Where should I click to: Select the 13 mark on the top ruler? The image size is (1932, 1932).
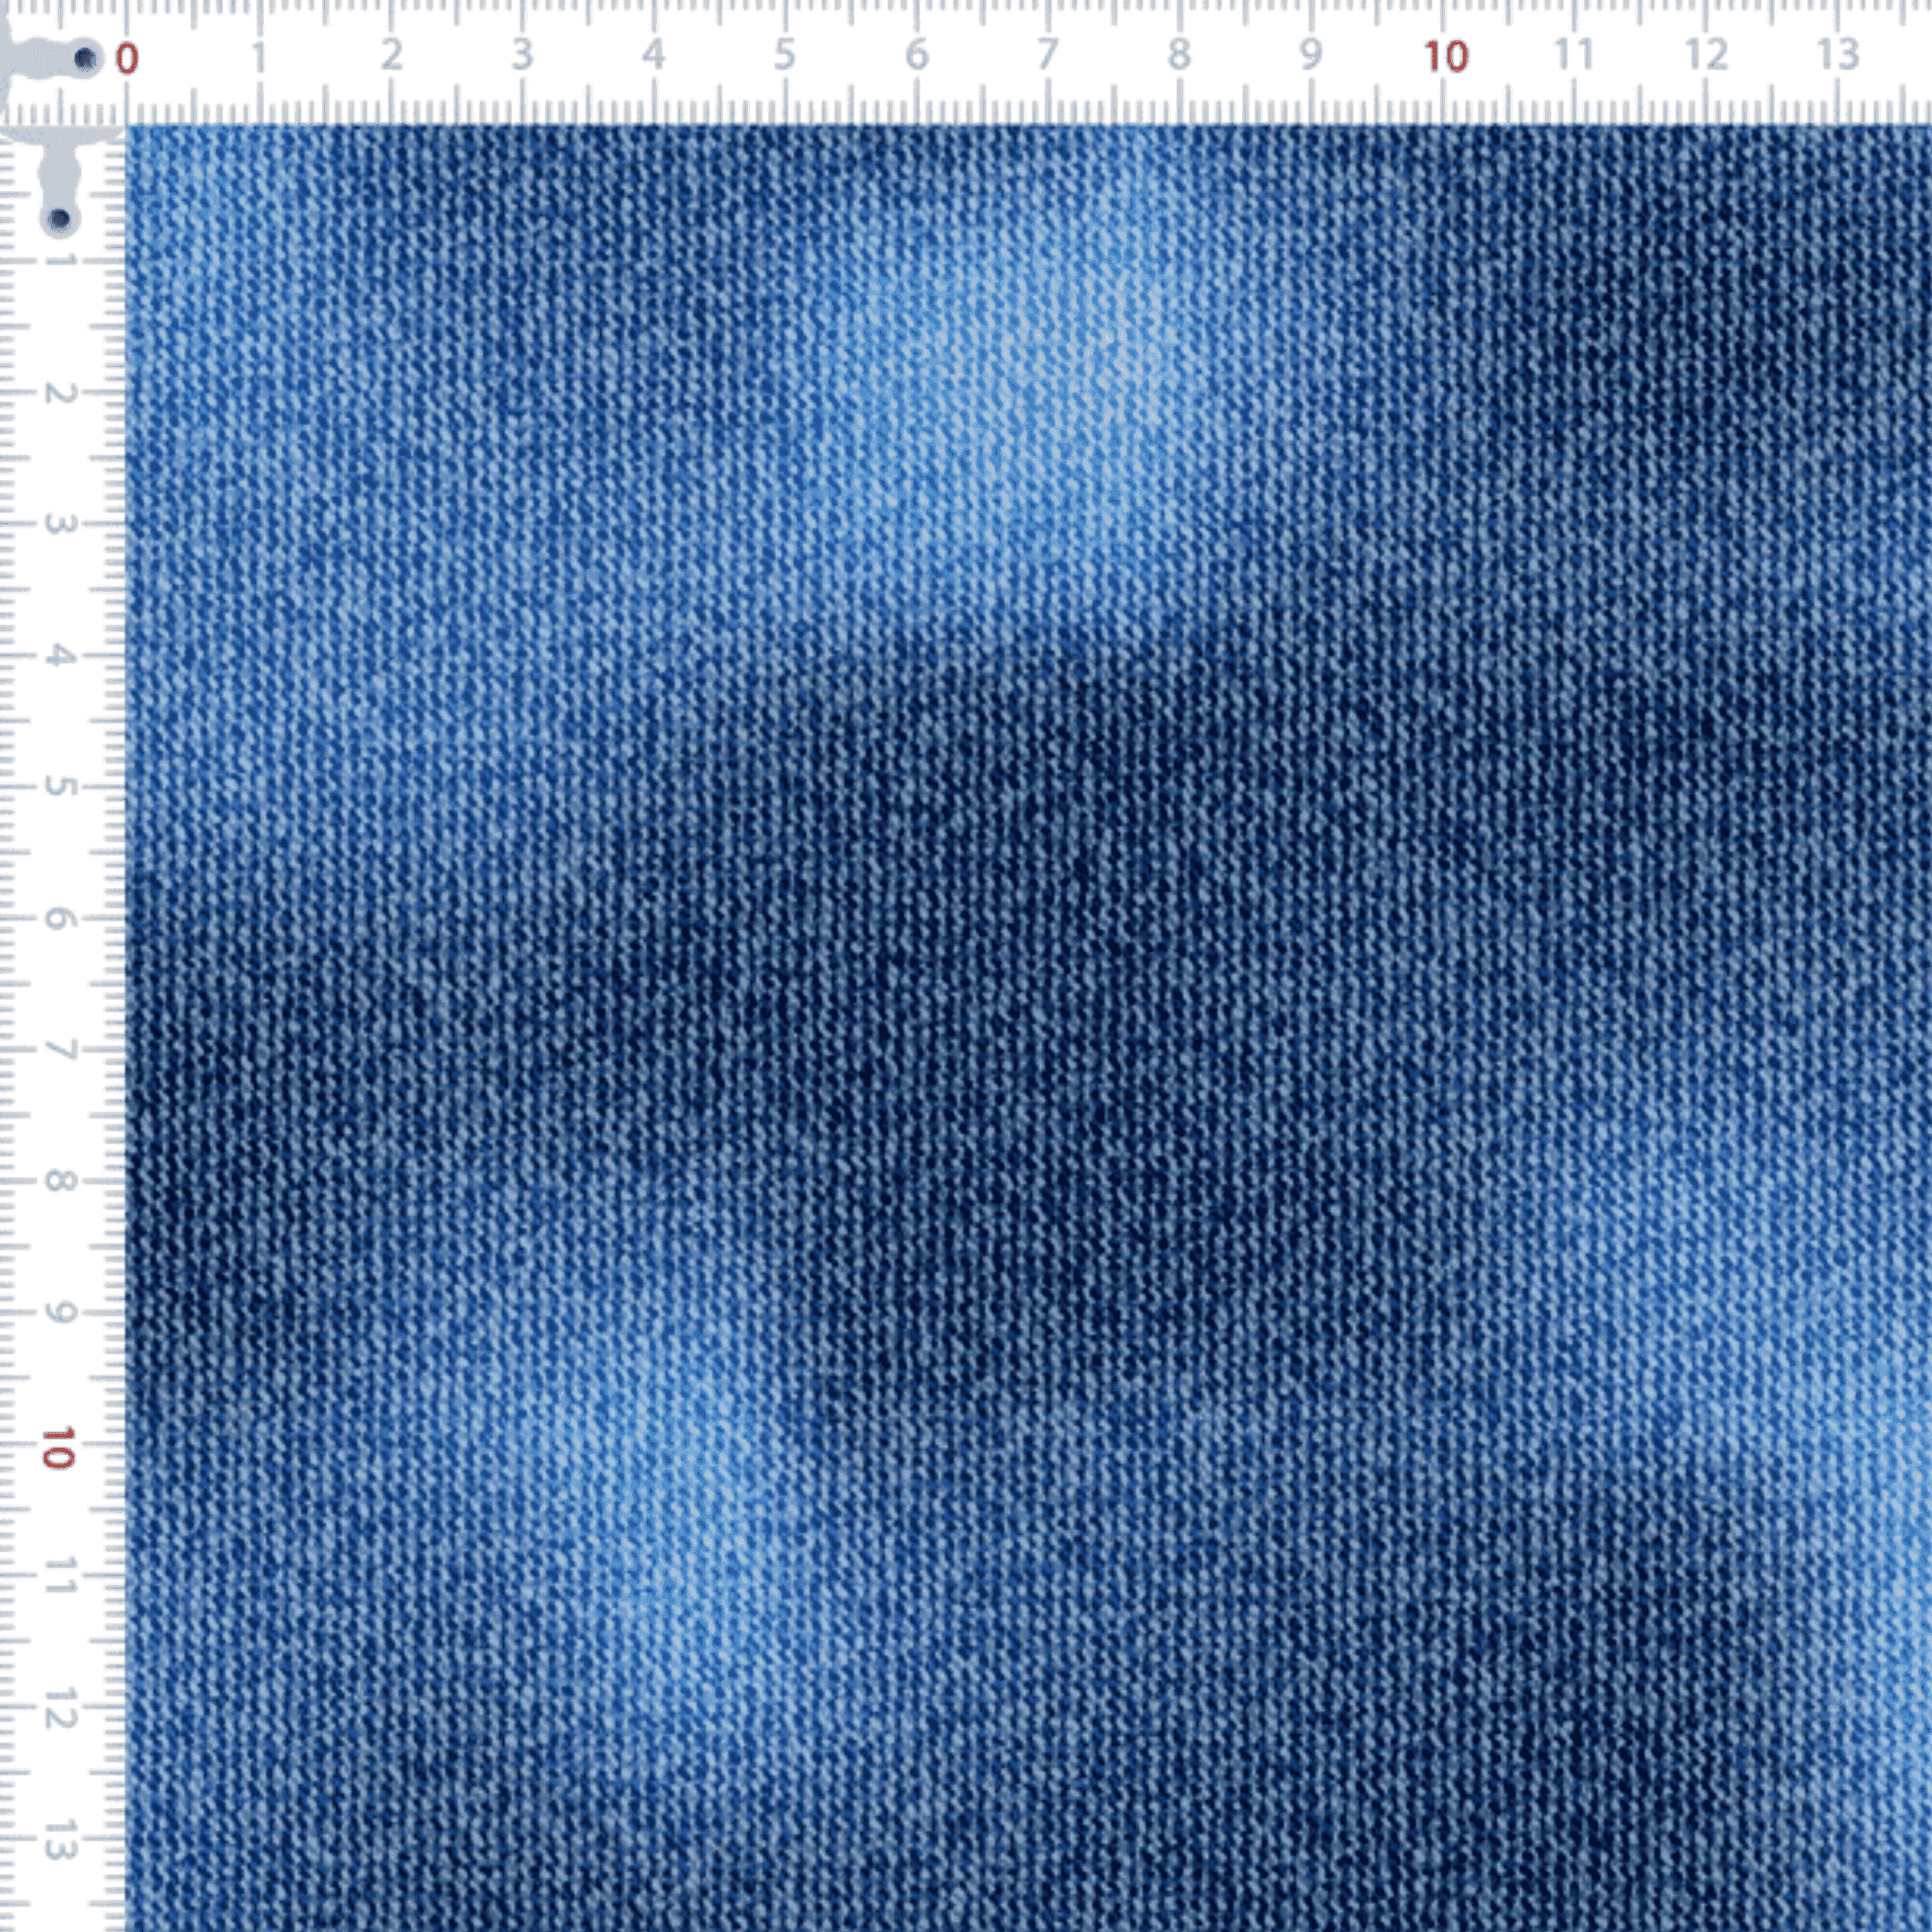click(x=1837, y=54)
